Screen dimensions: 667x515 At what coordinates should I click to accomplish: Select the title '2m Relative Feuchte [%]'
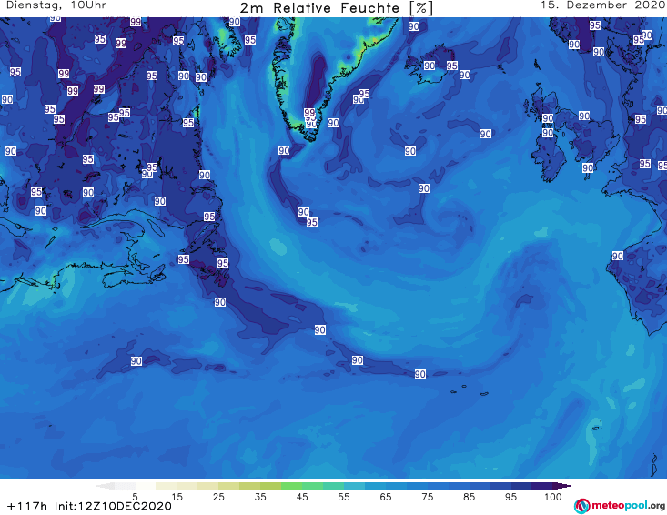(x=337, y=8)
